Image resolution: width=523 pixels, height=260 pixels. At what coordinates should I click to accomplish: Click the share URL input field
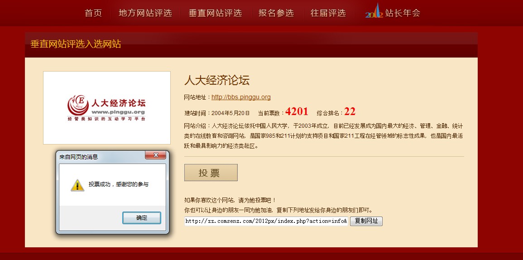coord(266,221)
